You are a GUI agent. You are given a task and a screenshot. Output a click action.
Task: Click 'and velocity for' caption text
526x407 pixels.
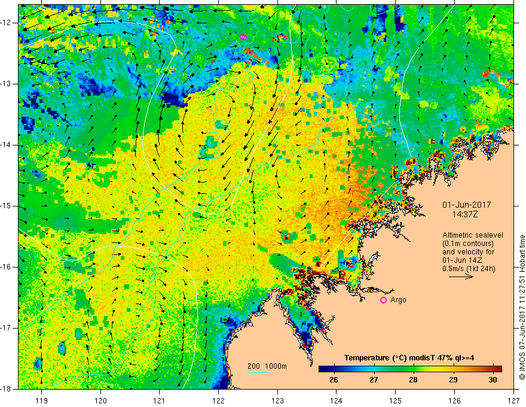tap(468, 252)
